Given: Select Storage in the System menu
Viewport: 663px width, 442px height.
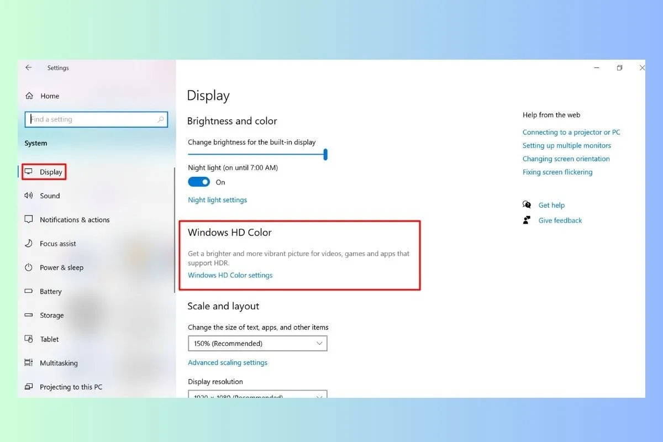Looking at the screenshot, I should coord(51,315).
